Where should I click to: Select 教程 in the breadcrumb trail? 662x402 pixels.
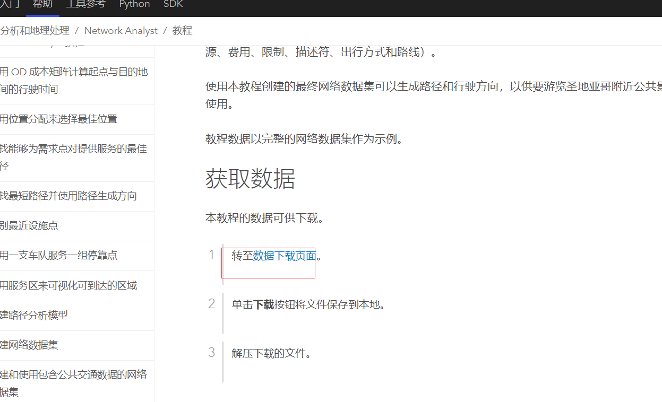(x=182, y=30)
